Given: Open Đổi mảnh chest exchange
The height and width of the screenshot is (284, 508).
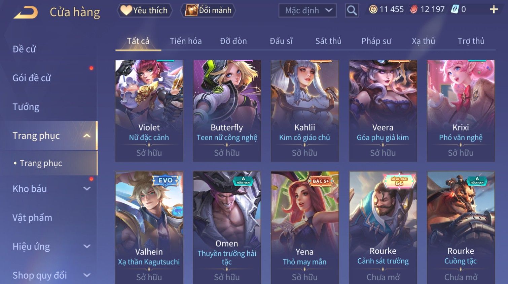Looking at the screenshot, I should (x=208, y=10).
